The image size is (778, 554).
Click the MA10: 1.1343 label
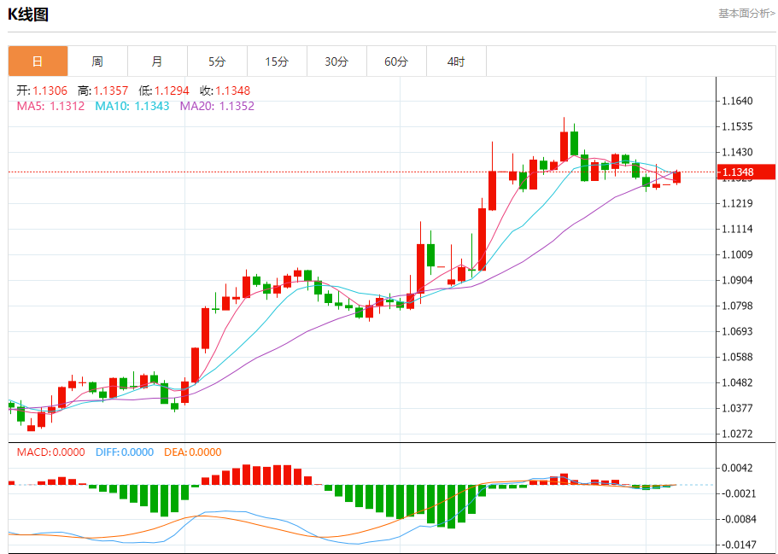point(132,106)
